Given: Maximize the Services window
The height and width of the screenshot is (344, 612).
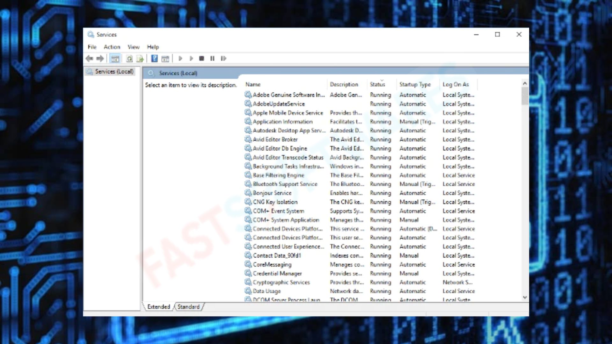Looking at the screenshot, I should pyautogui.click(x=497, y=34).
